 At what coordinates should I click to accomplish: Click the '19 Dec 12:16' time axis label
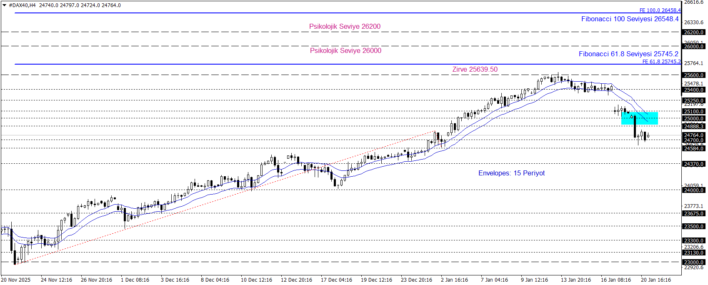coord(376,280)
